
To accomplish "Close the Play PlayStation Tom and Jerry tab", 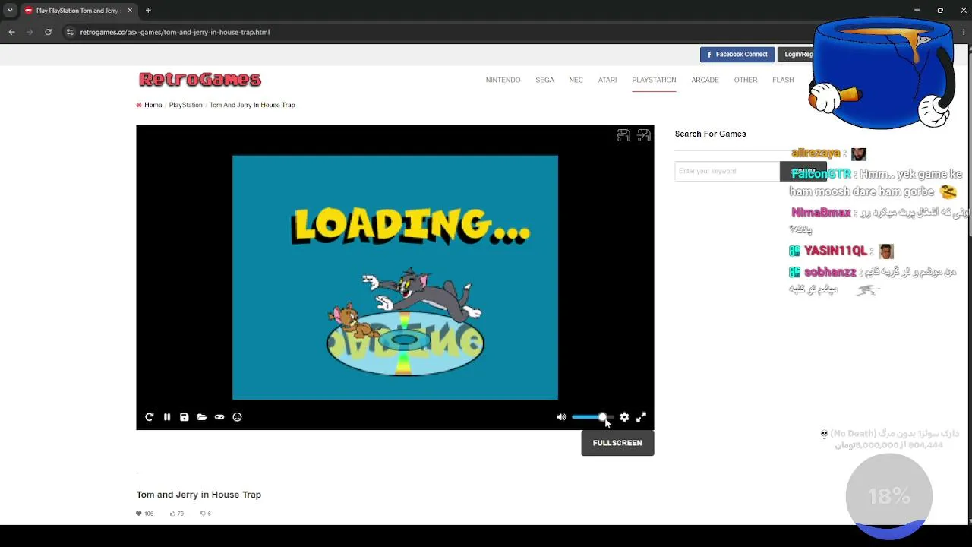I will tap(130, 11).
